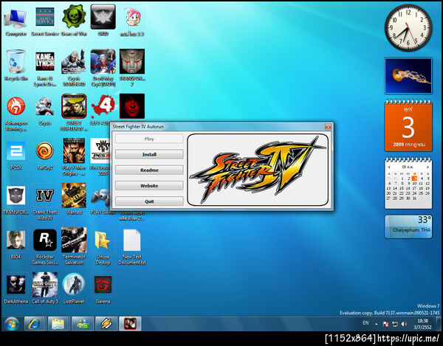Screen dimensions: 443x346
Task: Open the PES Pro Evolution 2009 icon
Action: (100, 156)
